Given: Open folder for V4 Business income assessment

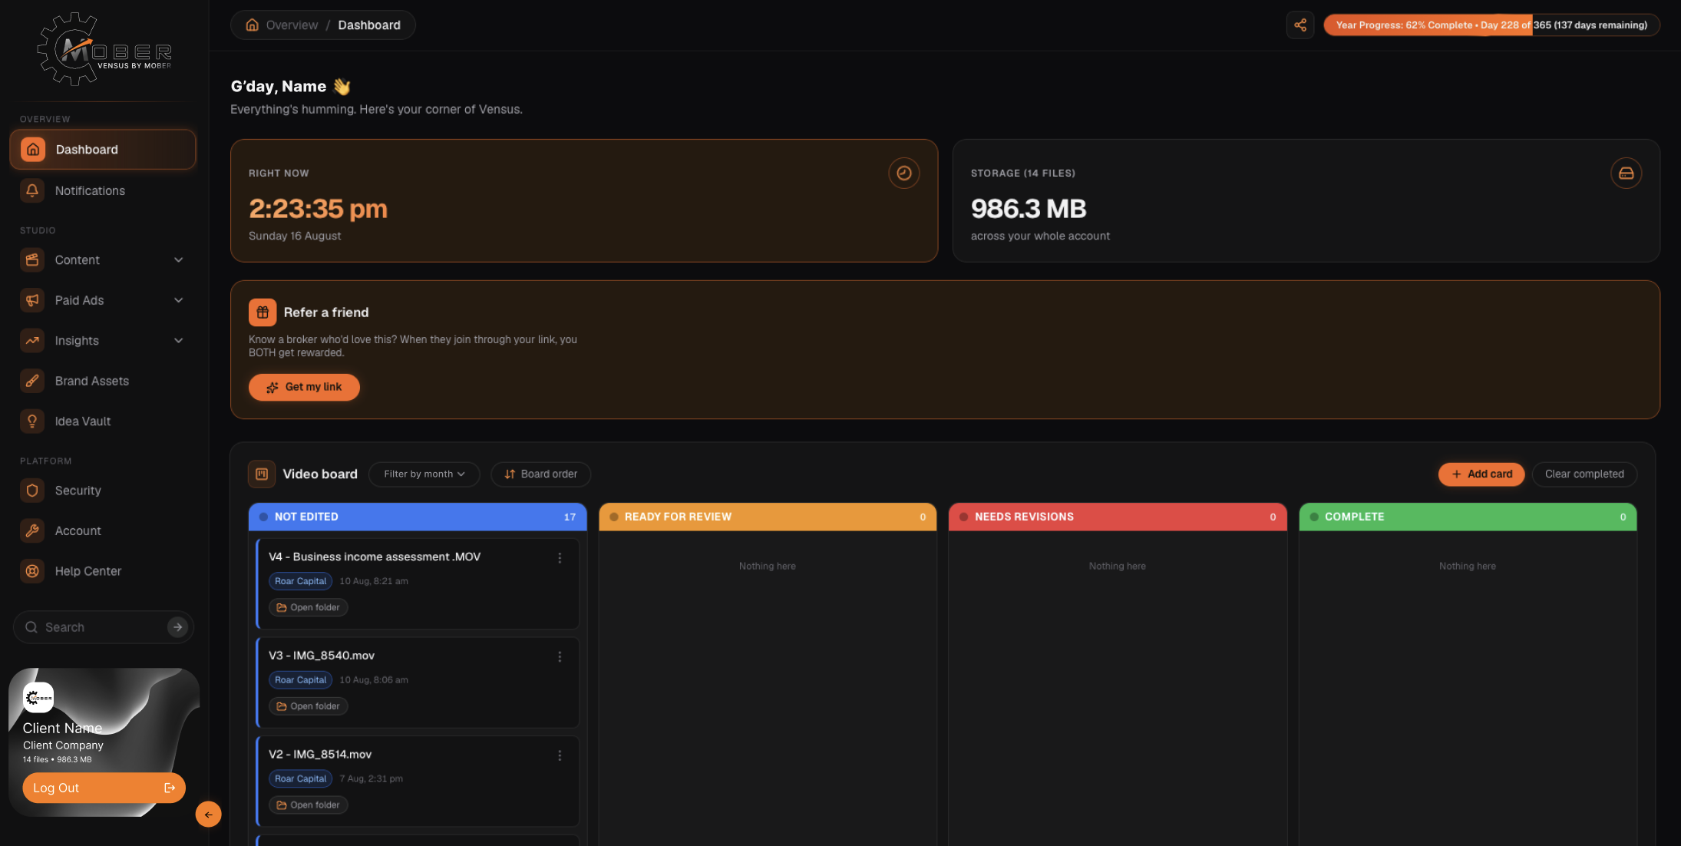Looking at the screenshot, I should coord(309,608).
